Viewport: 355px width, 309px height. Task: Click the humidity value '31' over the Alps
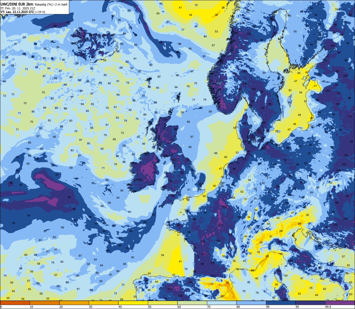[271, 236]
